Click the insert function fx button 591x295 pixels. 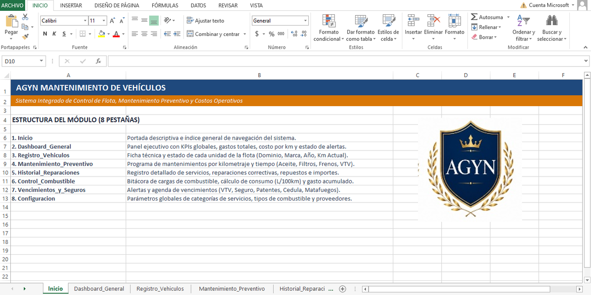click(98, 61)
